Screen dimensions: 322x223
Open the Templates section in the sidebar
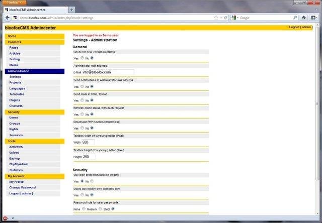click(17, 94)
